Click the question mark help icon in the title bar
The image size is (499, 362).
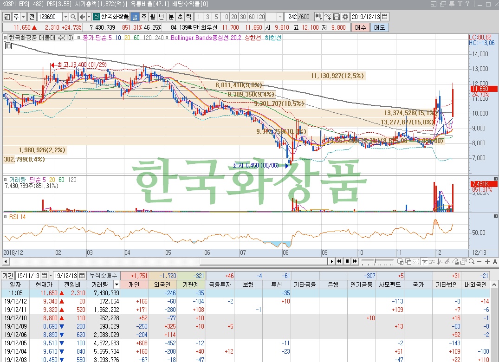pyautogui.click(x=467, y=4)
